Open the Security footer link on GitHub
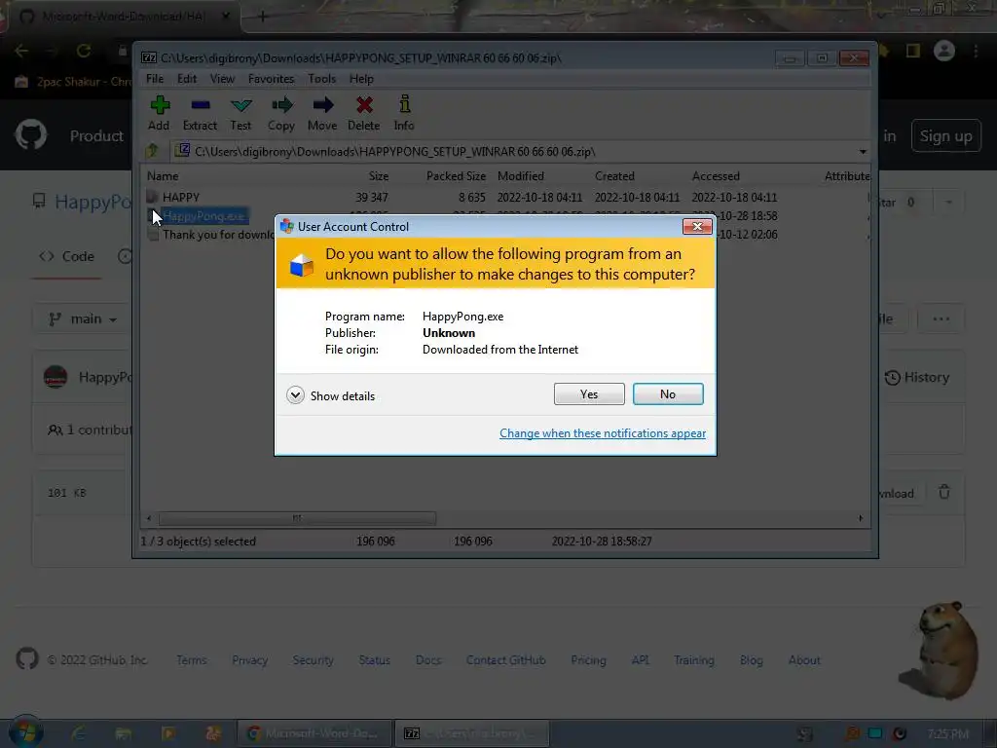This screenshot has height=748, width=997. [x=313, y=660]
